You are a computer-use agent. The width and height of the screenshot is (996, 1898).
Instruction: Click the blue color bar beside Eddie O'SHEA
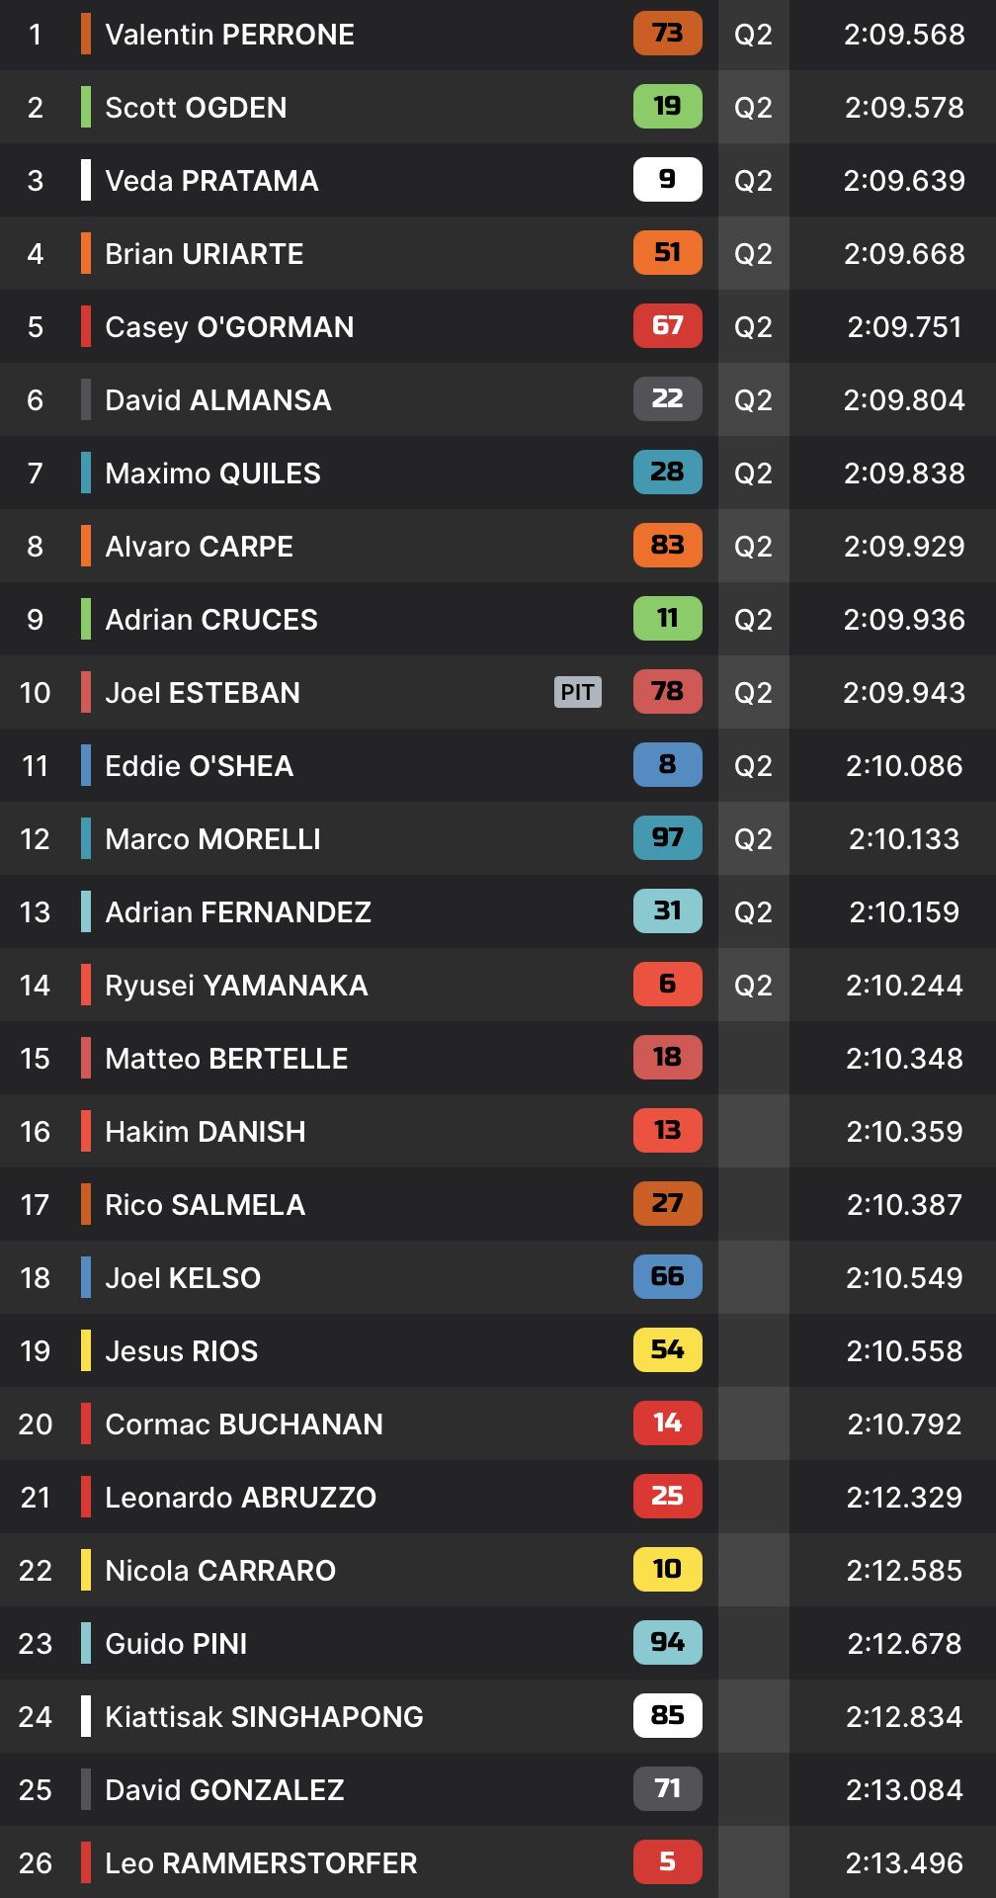point(86,765)
